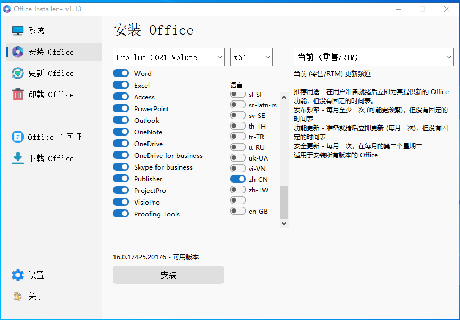Enable the sr-latn-rs language toggle
The width and height of the screenshot is (460, 320).
(238, 105)
